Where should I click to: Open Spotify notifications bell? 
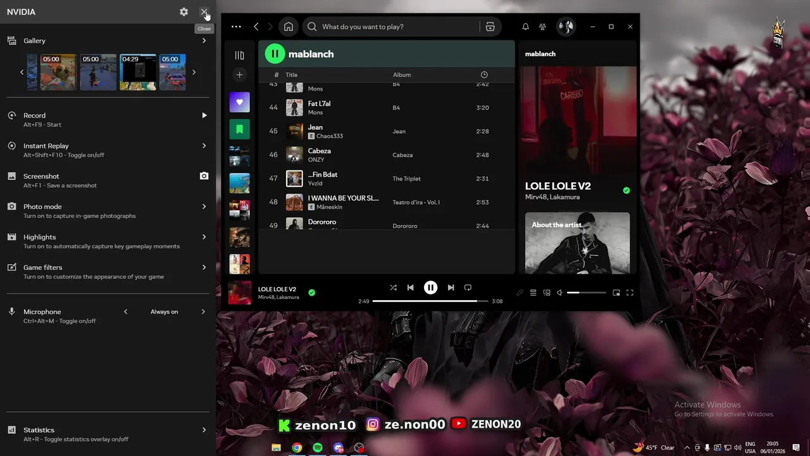[x=525, y=27]
